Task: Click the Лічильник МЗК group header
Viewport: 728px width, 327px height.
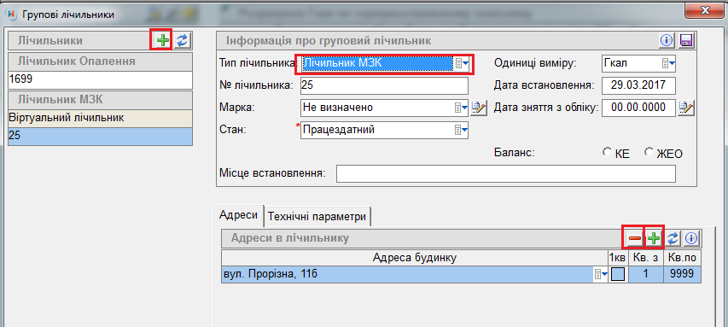Action: pos(101,100)
